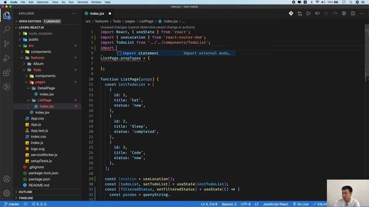This screenshot has height=207, width=369.
Task: Open App.test.js file
Action: [x=39, y=131]
